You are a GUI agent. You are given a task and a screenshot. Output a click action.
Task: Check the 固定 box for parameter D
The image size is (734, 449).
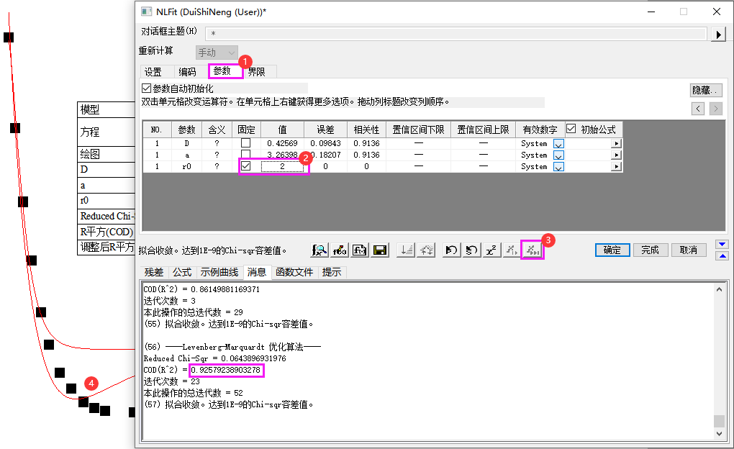click(x=245, y=142)
